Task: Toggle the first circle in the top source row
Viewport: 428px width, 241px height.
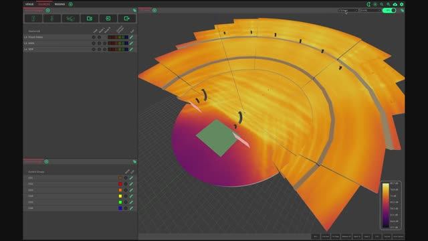Action: (94, 37)
